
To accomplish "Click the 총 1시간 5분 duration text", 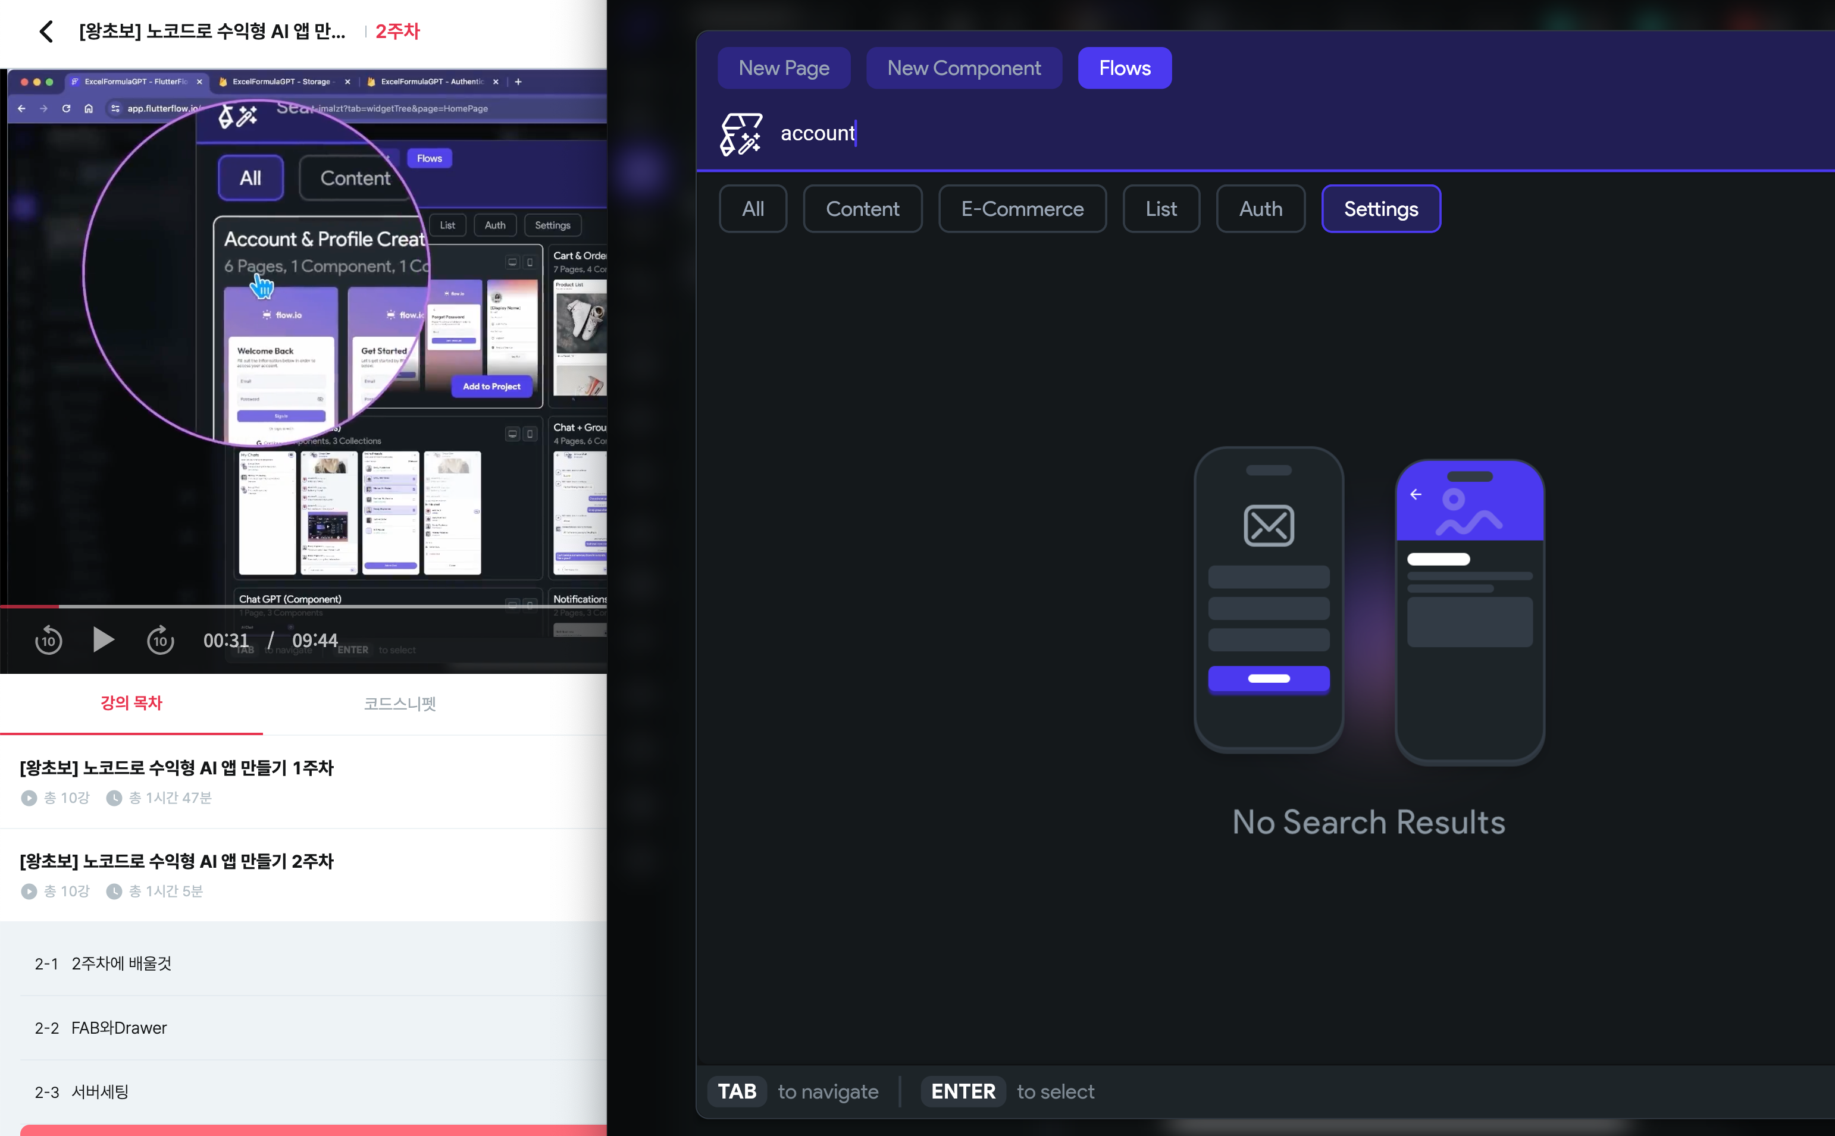I will [165, 891].
